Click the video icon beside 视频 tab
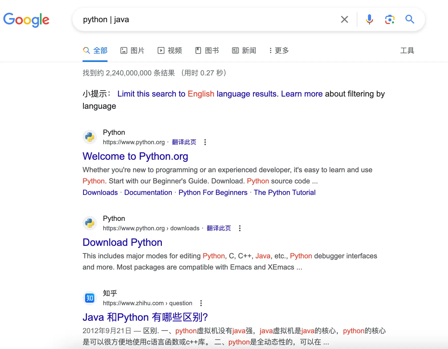The image size is (448, 349). (x=161, y=50)
